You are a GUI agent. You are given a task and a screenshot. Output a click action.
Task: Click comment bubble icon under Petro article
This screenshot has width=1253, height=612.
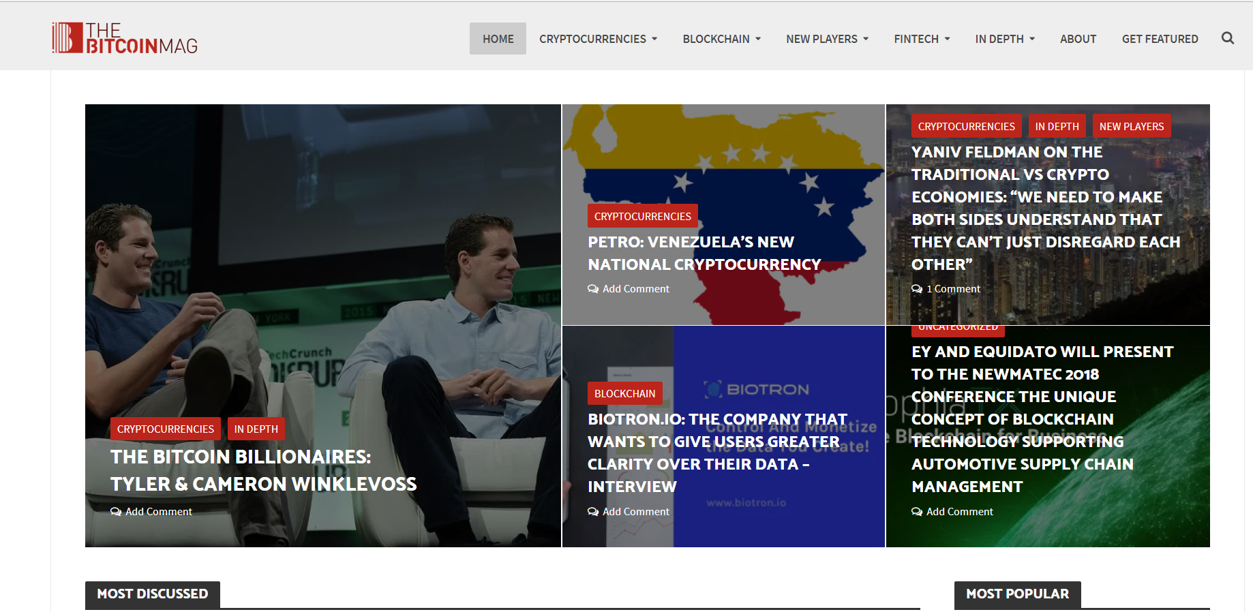(x=593, y=289)
